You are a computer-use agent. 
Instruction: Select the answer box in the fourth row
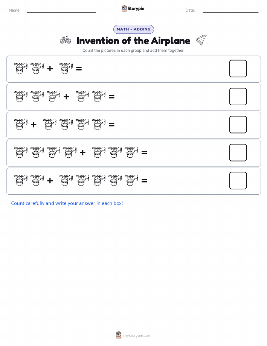click(x=238, y=153)
